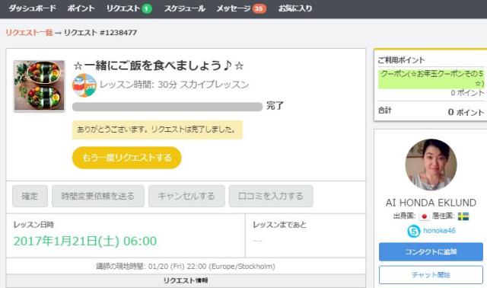Click the green request count badge
Image resolution: width=487 pixels, height=288 pixels.
click(147, 8)
